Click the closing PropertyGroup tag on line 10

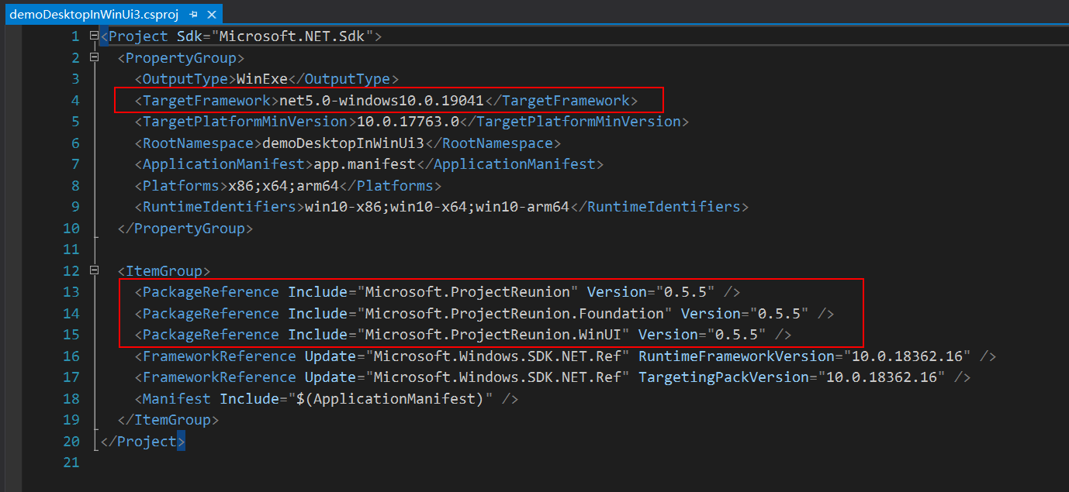click(185, 229)
